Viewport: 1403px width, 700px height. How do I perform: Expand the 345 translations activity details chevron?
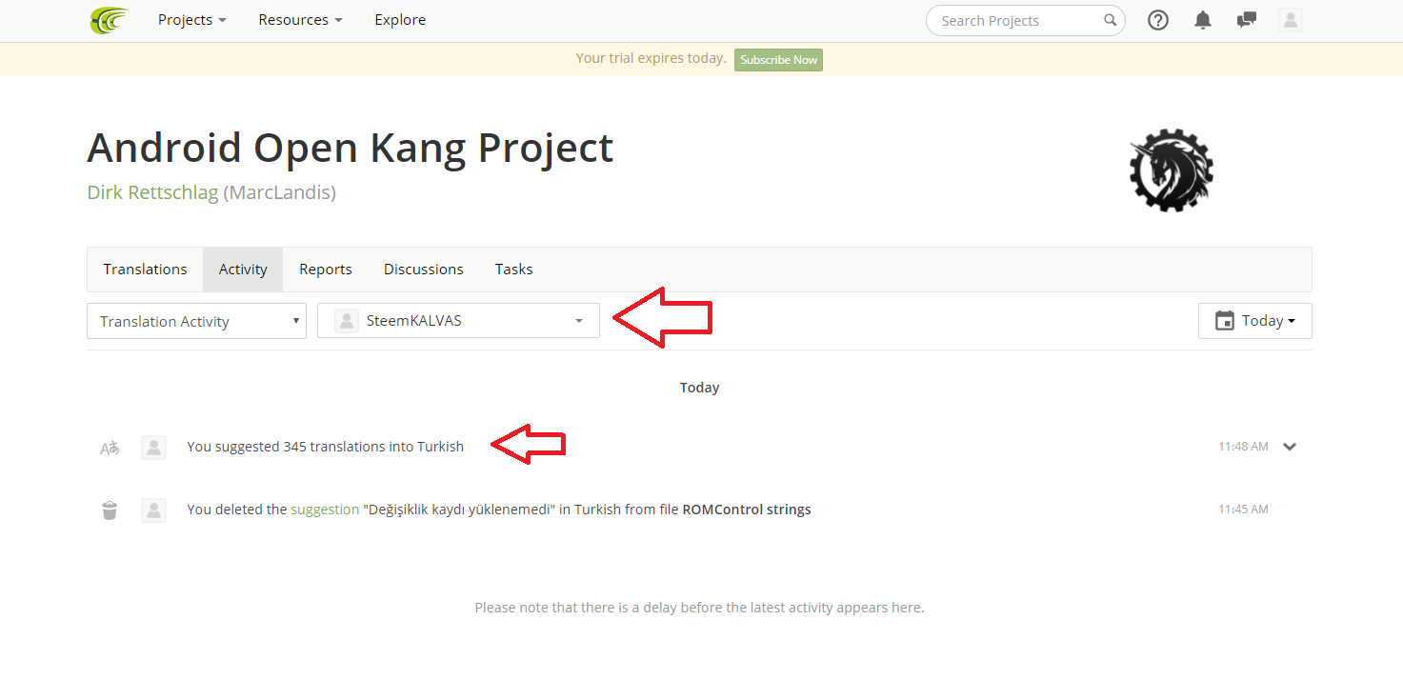pos(1290,447)
